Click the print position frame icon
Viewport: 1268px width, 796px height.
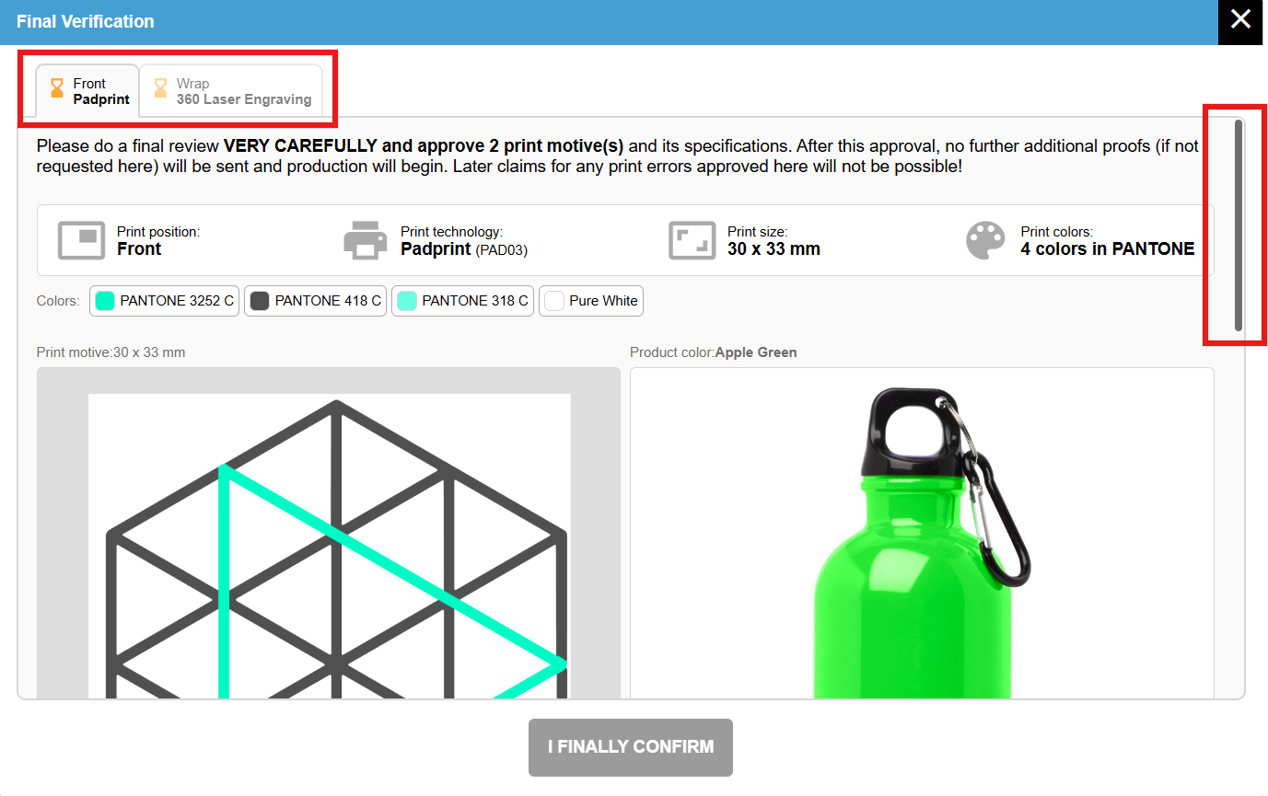pos(81,240)
